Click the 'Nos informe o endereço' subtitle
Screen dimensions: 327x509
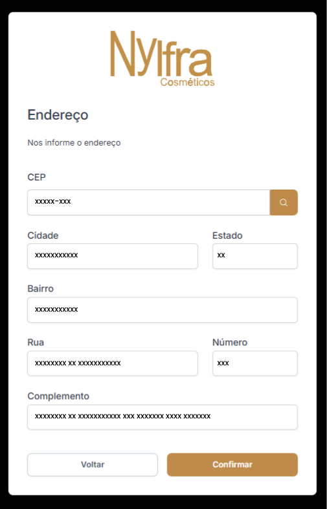[74, 143]
